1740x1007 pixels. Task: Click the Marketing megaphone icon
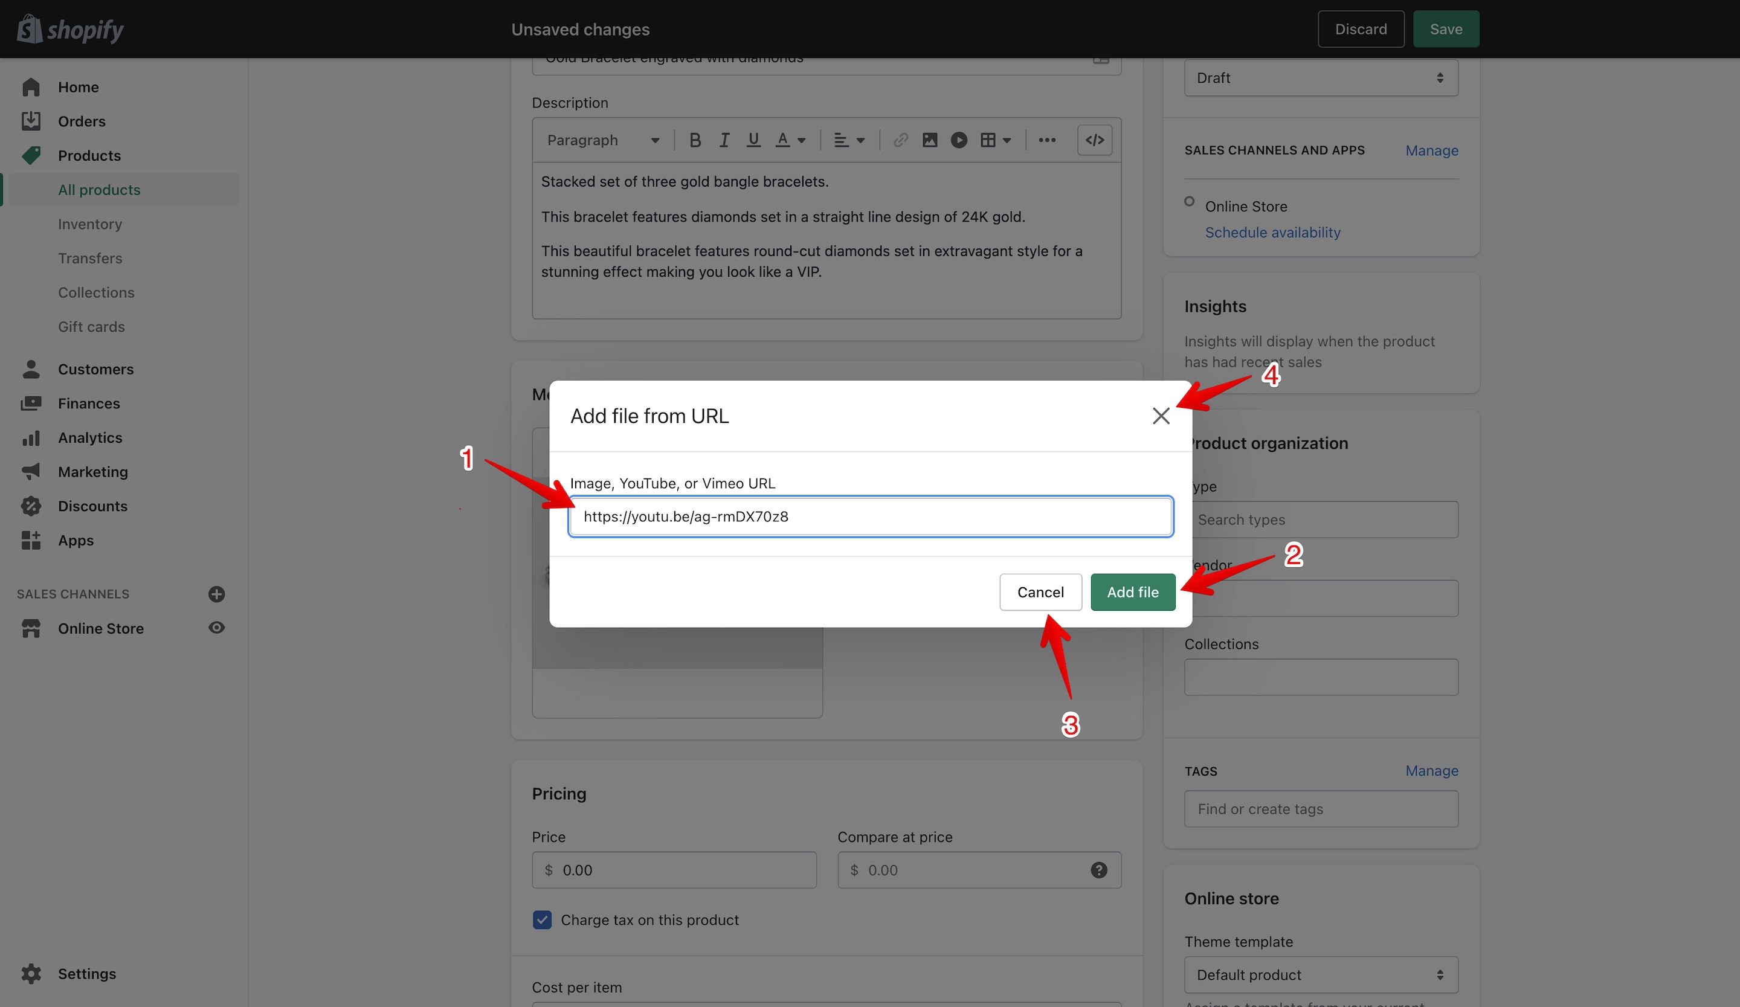31,472
